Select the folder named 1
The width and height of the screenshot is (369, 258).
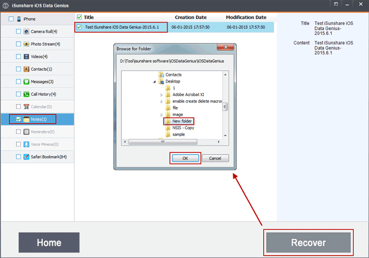(174, 88)
